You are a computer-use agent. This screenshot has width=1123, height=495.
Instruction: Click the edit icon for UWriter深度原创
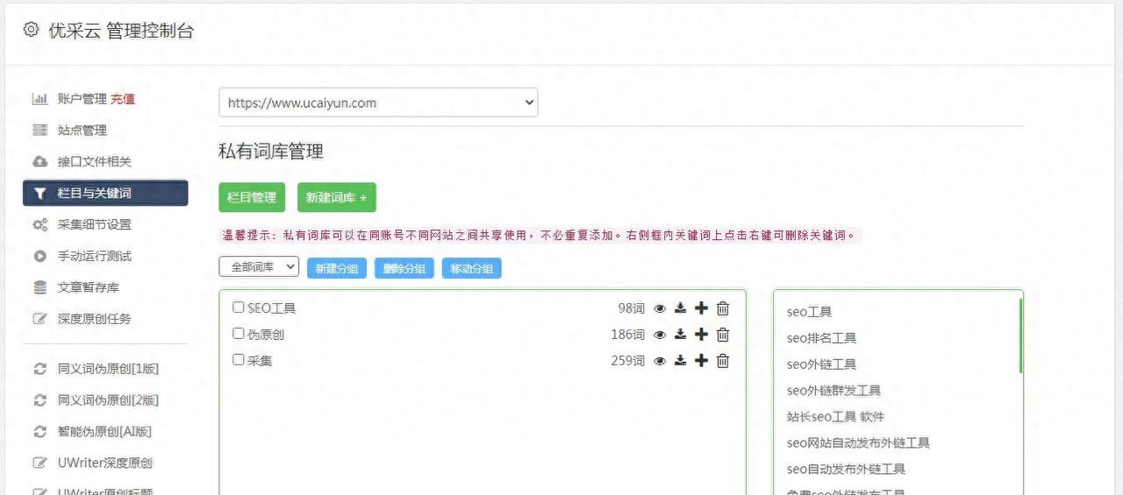pos(39,463)
